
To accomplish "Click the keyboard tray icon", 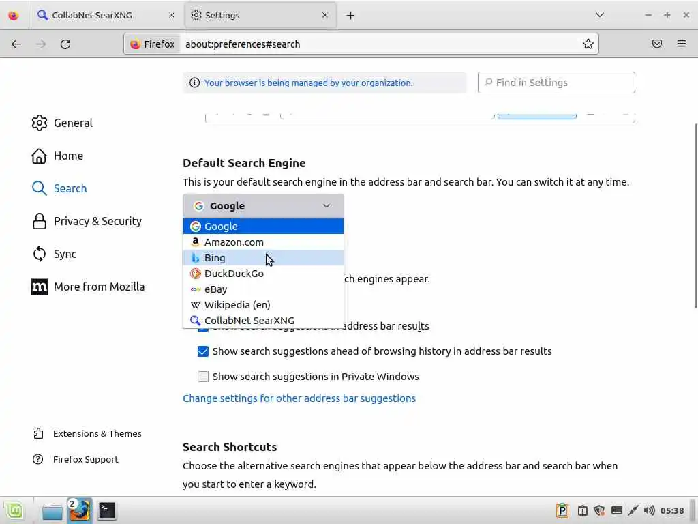I will 616,510.
